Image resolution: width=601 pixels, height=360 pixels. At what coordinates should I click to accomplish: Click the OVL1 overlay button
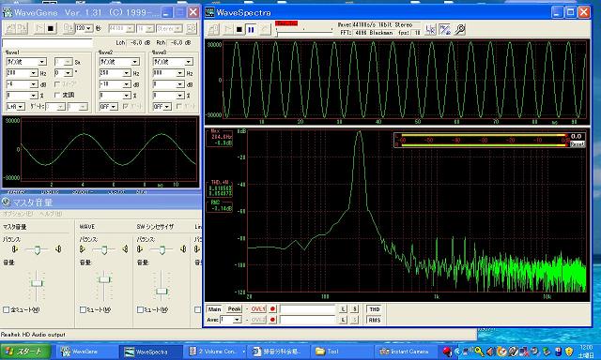click(x=258, y=309)
